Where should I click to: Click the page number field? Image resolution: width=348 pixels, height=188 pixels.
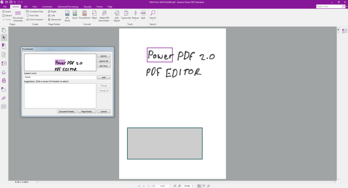[162, 186]
